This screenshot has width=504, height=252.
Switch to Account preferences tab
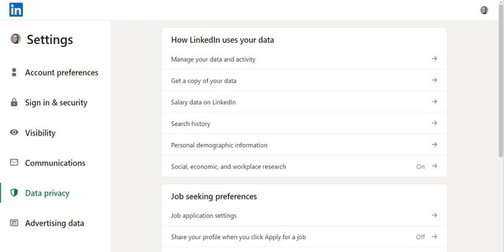coord(61,73)
